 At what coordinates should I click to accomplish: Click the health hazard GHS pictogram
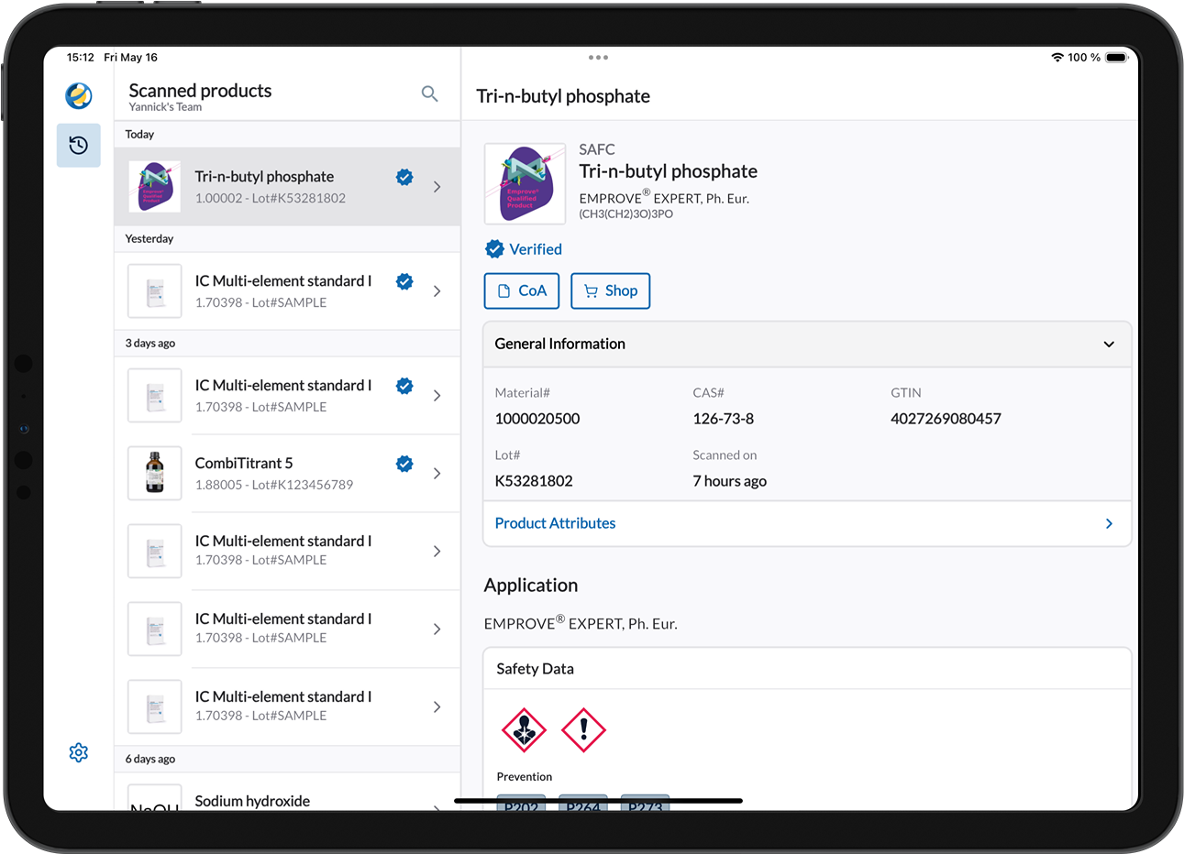tap(524, 730)
